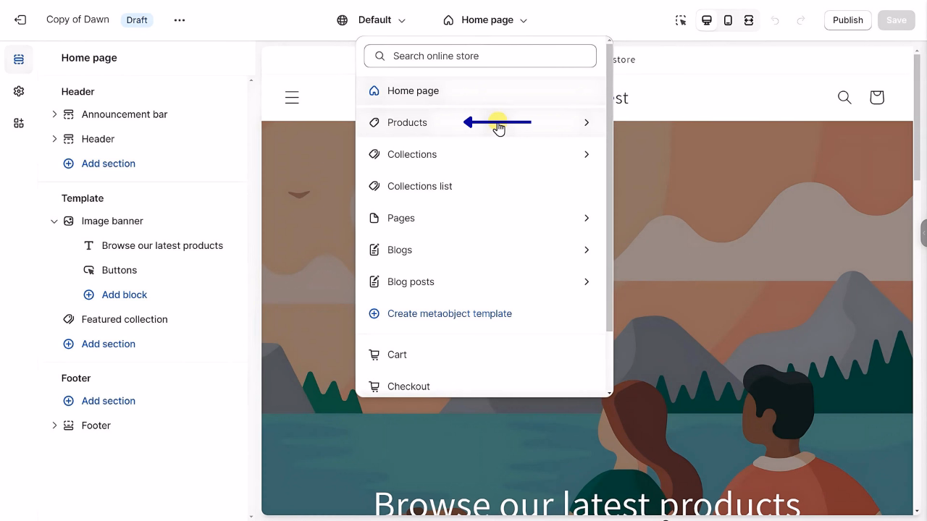
Task: Expand the Products submenu chevron
Action: click(587, 123)
